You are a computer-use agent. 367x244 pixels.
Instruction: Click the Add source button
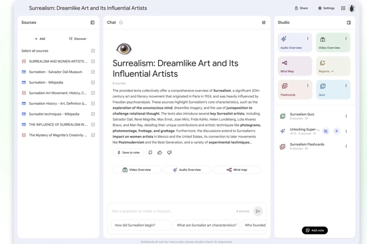point(40,39)
